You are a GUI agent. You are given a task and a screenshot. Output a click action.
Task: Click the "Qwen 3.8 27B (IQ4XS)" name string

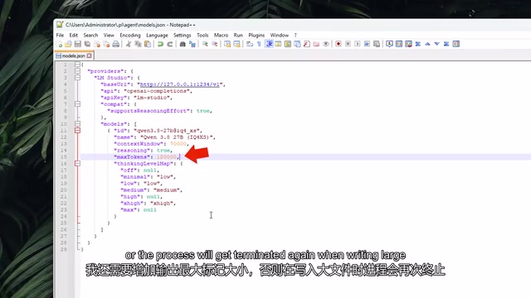pyautogui.click(x=176, y=137)
